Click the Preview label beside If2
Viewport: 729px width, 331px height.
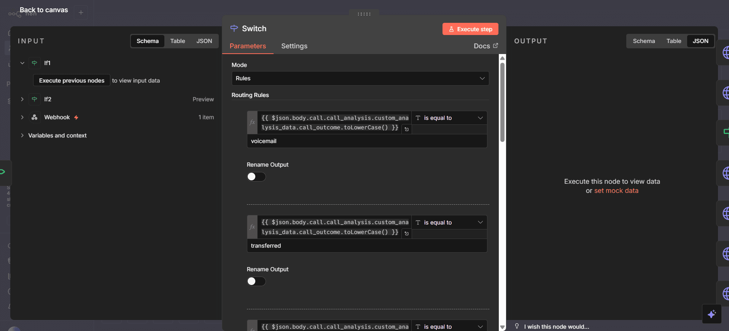(203, 99)
